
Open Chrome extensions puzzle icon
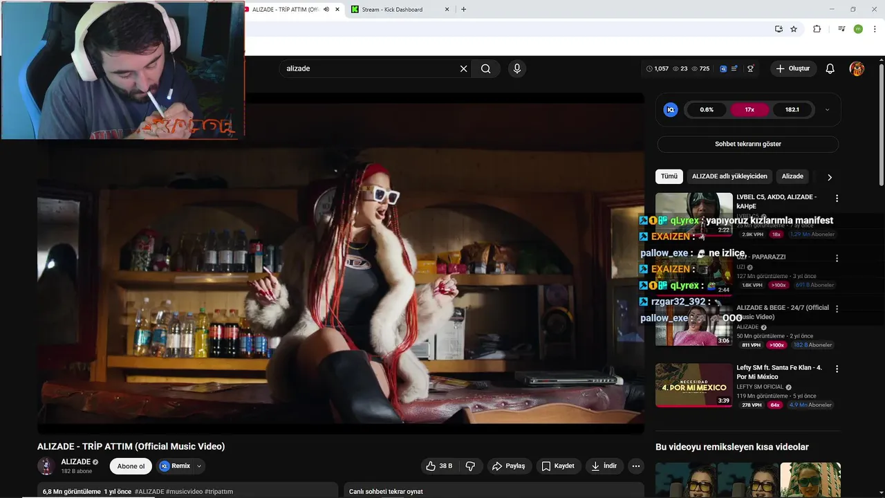tap(817, 29)
